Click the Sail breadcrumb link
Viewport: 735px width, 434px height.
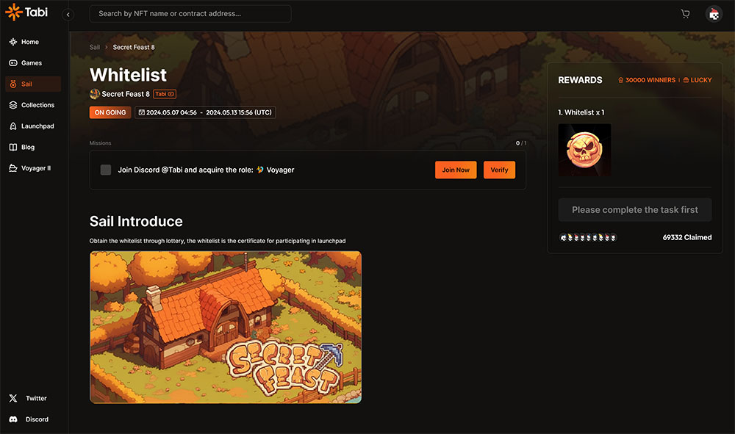[95, 47]
